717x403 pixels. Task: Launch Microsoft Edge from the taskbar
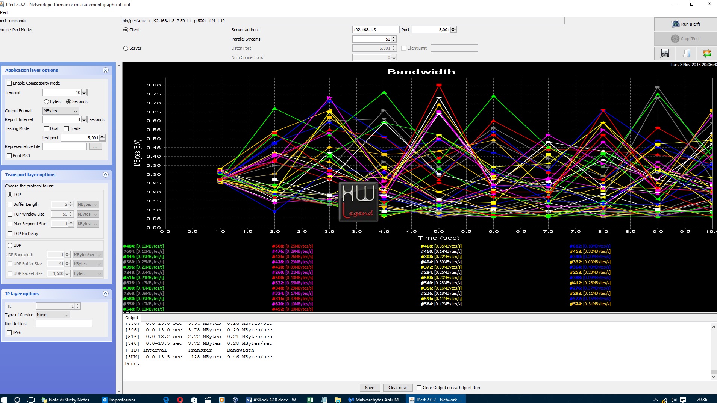166,400
